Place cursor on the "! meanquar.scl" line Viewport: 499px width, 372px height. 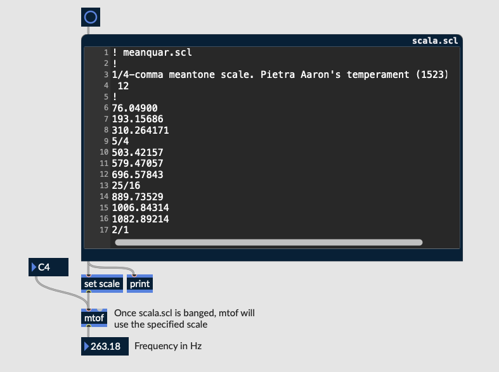coord(152,52)
